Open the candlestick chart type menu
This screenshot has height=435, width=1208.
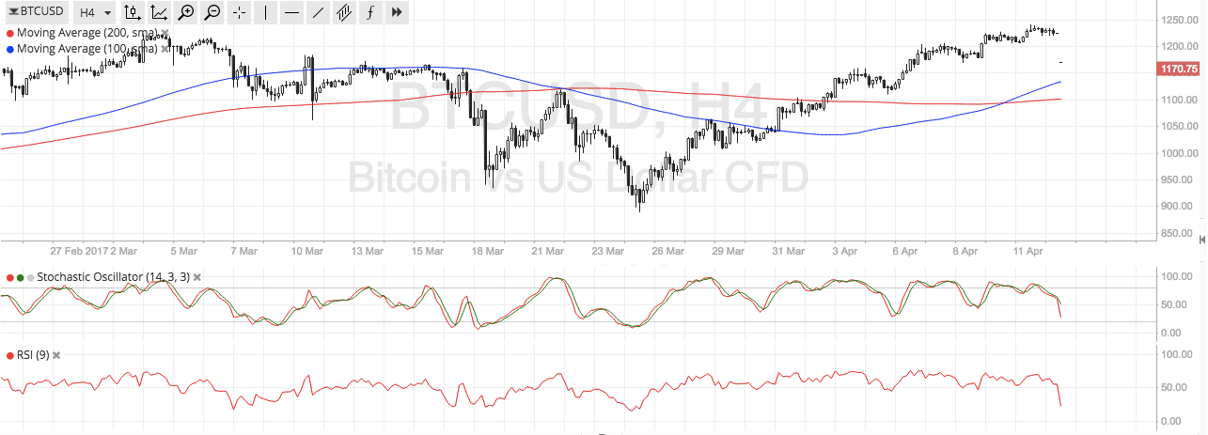pyautogui.click(x=133, y=12)
